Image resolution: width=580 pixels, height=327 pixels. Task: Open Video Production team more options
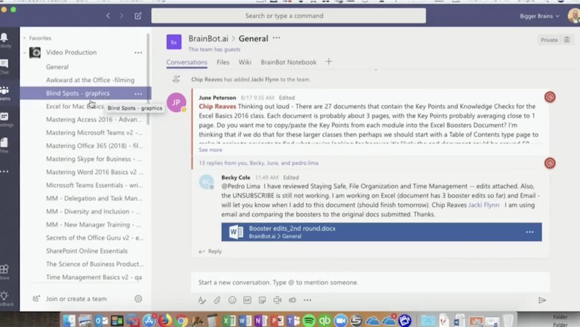(x=138, y=53)
